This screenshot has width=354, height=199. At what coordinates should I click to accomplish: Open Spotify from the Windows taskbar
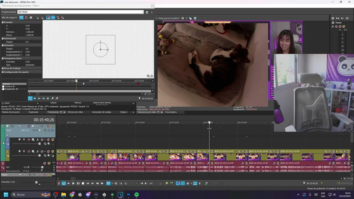point(136,195)
